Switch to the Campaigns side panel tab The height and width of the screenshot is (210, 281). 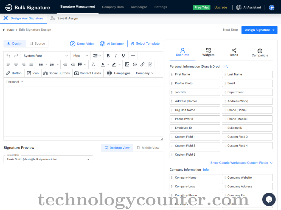coord(260,53)
